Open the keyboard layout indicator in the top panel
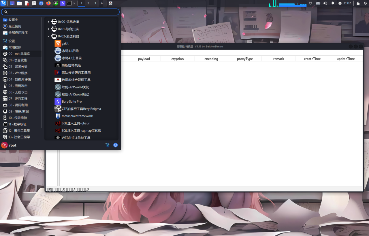Image resolution: width=369 pixels, height=236 pixels. point(318,3)
